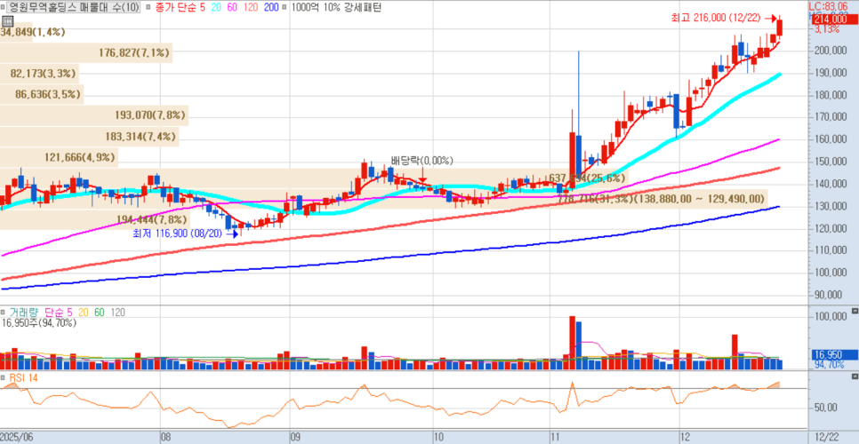This screenshot has width=859, height=444.
Task: Click the orange 20 volume average label
Action: [x=84, y=313]
